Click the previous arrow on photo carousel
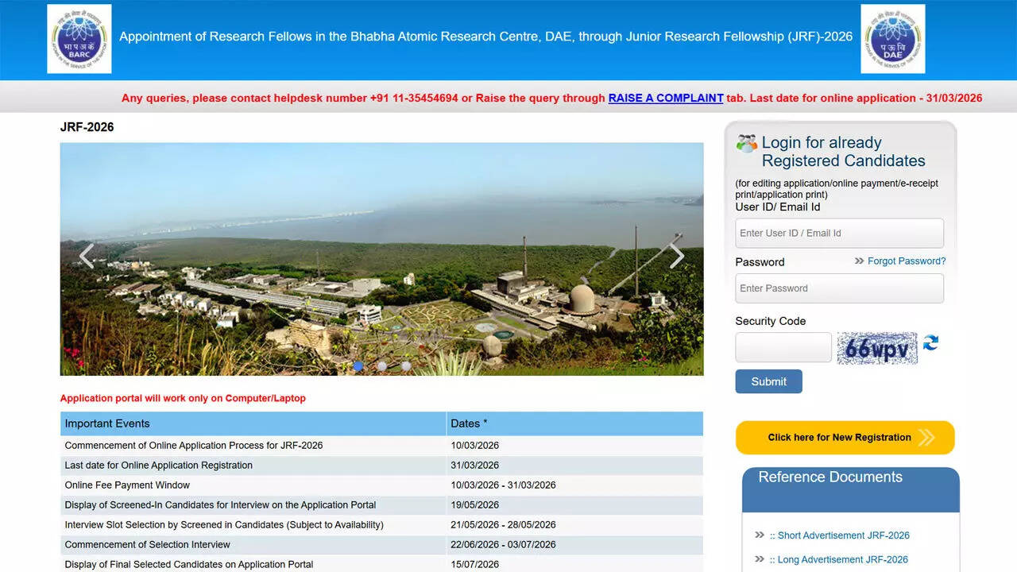 click(x=87, y=257)
